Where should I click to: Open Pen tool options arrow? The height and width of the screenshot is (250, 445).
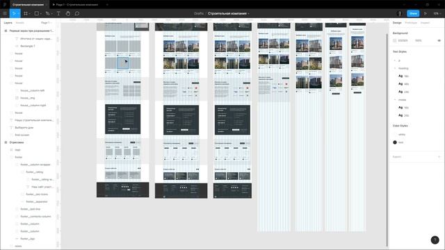pos(51,13)
